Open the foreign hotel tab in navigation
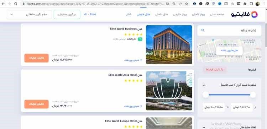 pyautogui.click(x=143, y=15)
